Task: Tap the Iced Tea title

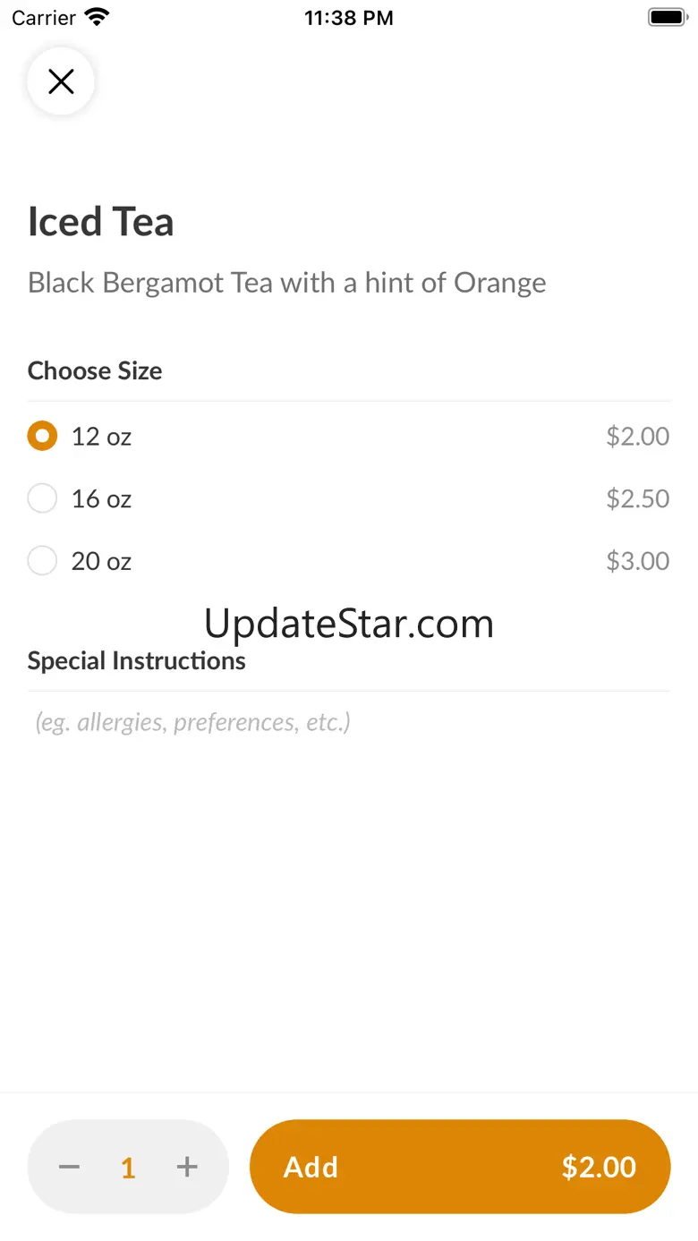Action: click(100, 222)
